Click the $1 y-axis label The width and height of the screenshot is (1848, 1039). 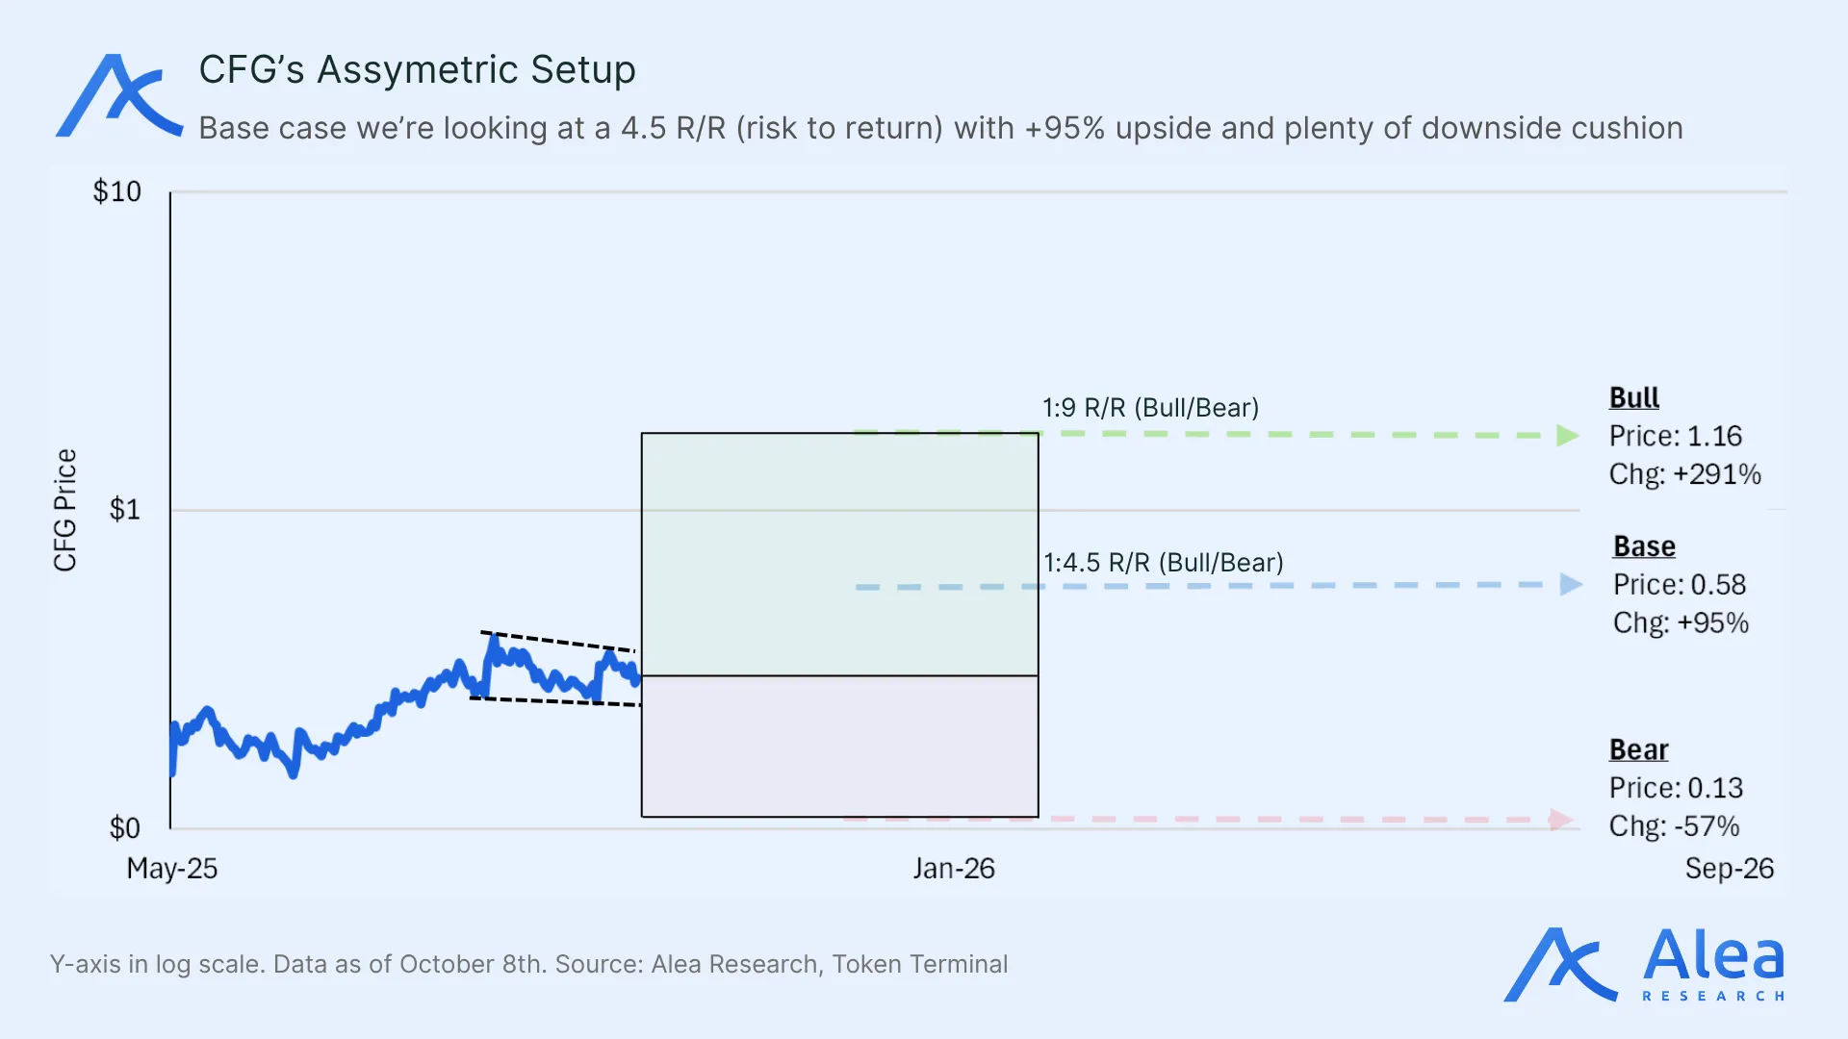(x=124, y=509)
